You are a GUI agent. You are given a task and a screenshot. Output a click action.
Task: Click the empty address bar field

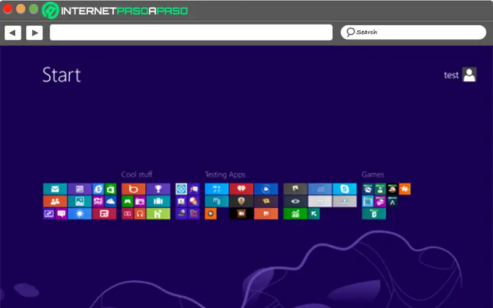tap(191, 33)
